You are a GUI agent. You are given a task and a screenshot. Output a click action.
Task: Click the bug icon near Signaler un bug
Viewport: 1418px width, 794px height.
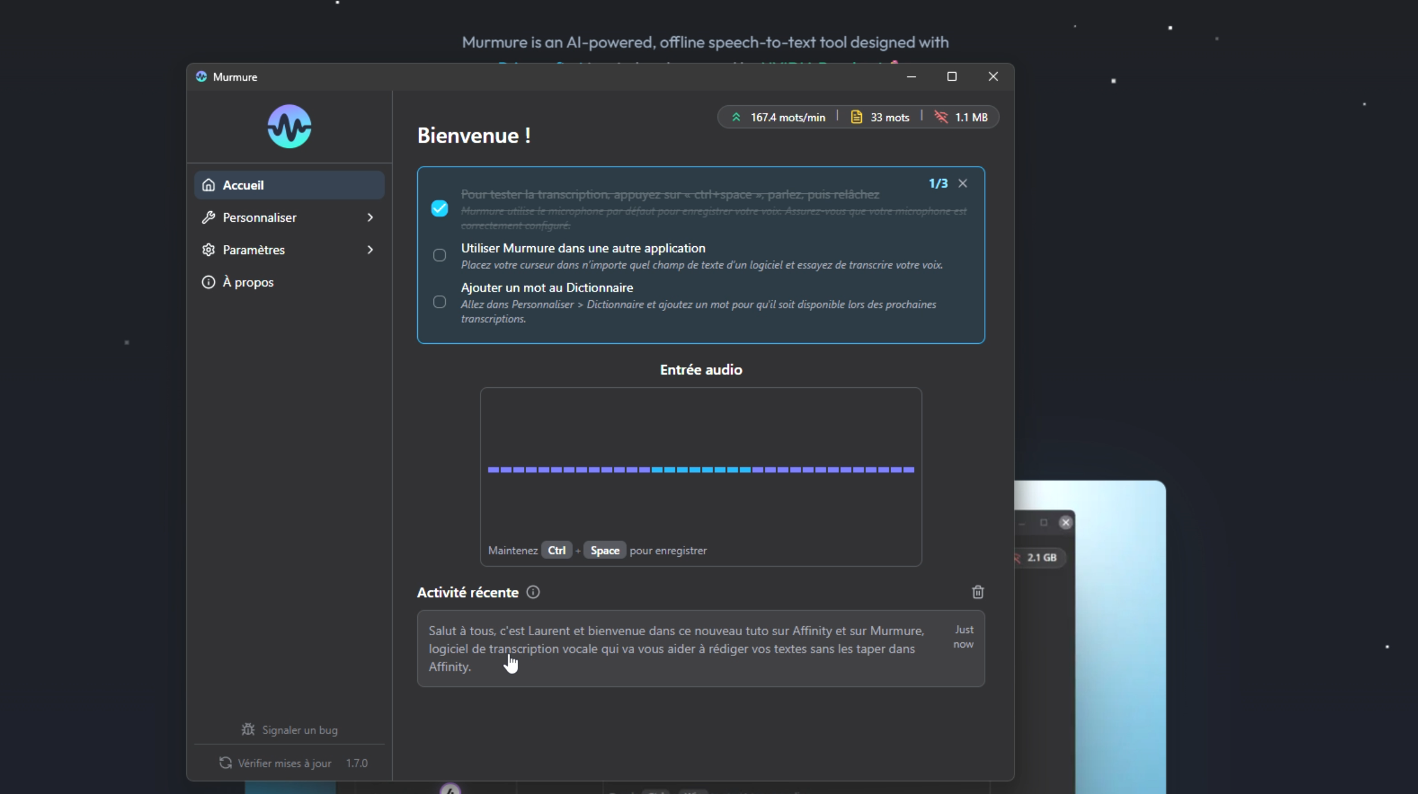[x=248, y=729]
